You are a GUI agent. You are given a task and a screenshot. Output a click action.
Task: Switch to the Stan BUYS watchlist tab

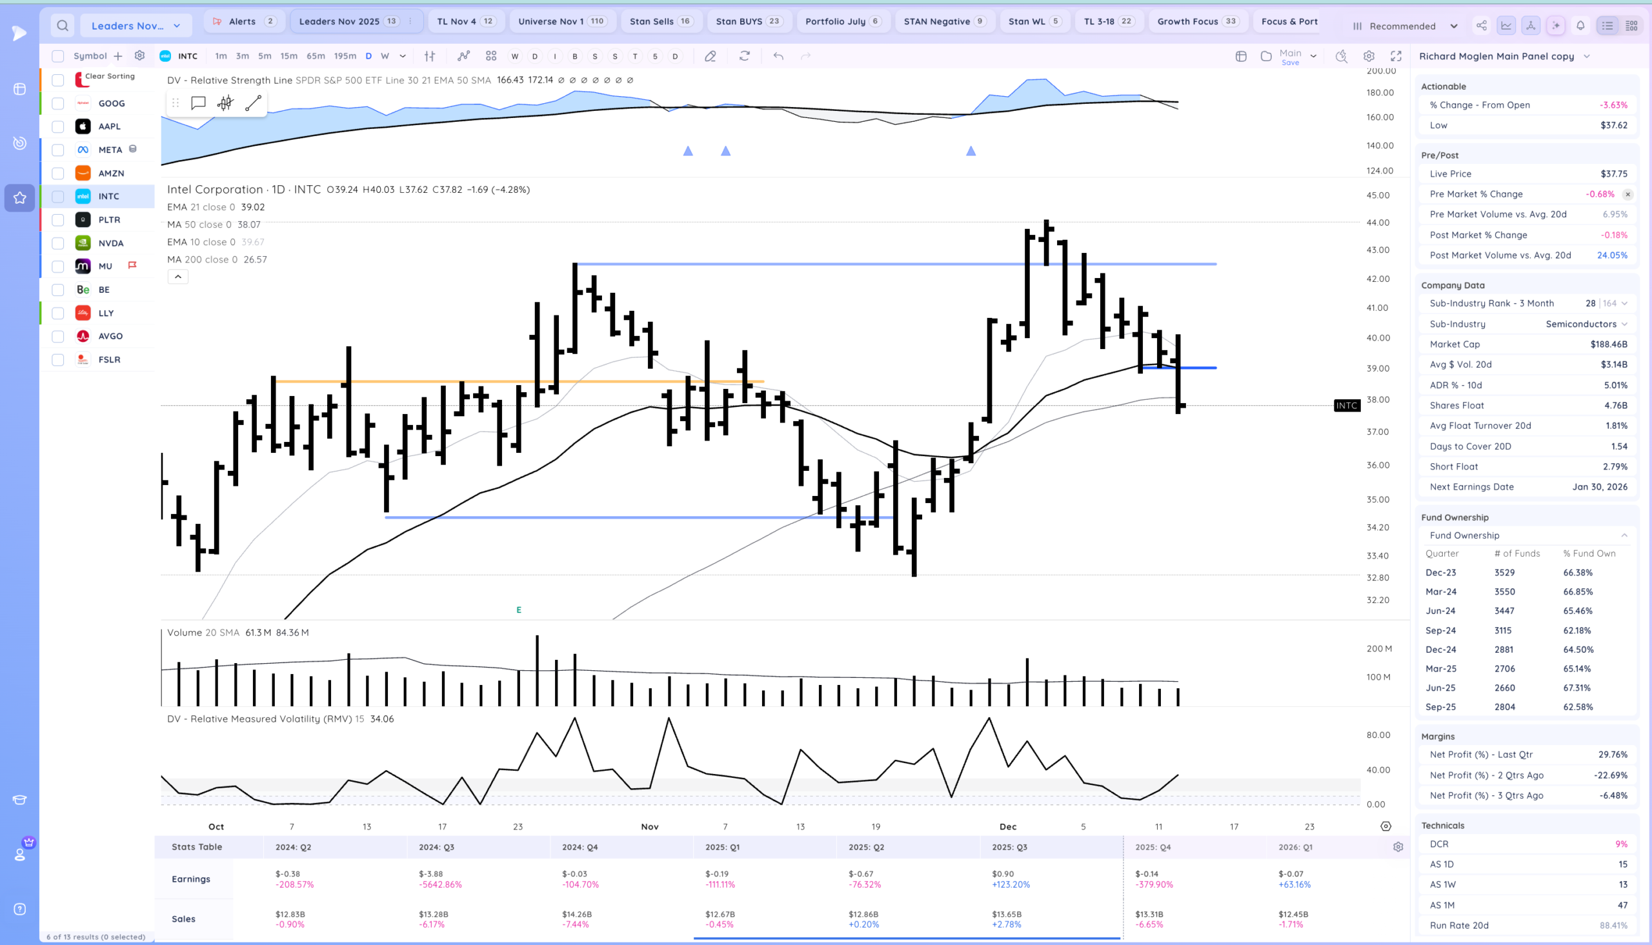747,21
